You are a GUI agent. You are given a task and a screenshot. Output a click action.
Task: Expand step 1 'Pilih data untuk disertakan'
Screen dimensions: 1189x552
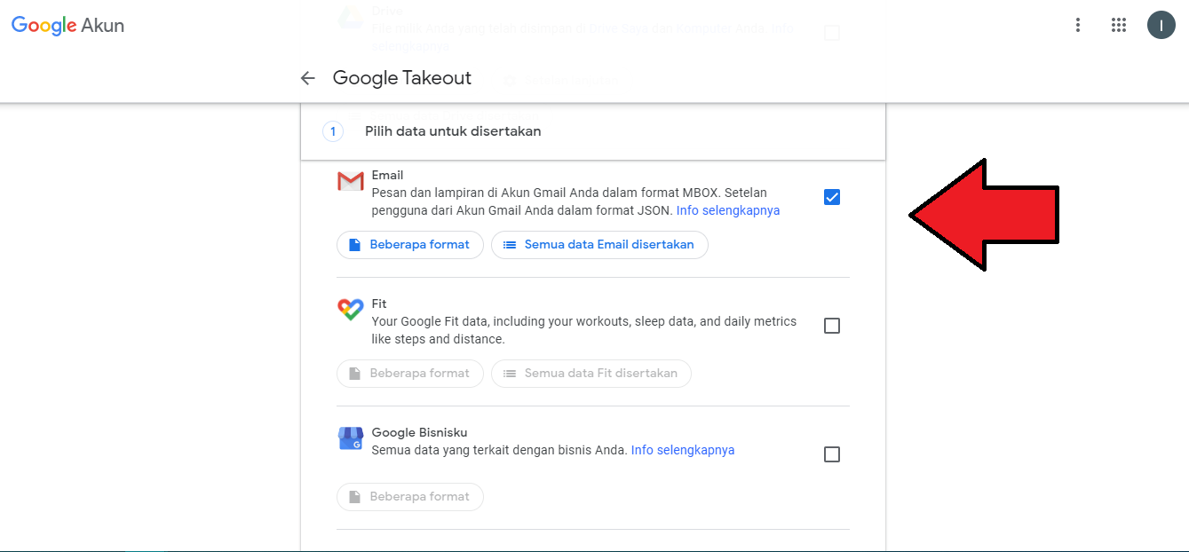click(x=453, y=131)
